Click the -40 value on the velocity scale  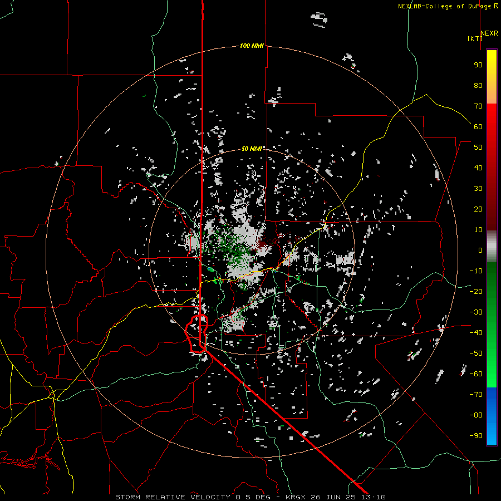(476, 333)
